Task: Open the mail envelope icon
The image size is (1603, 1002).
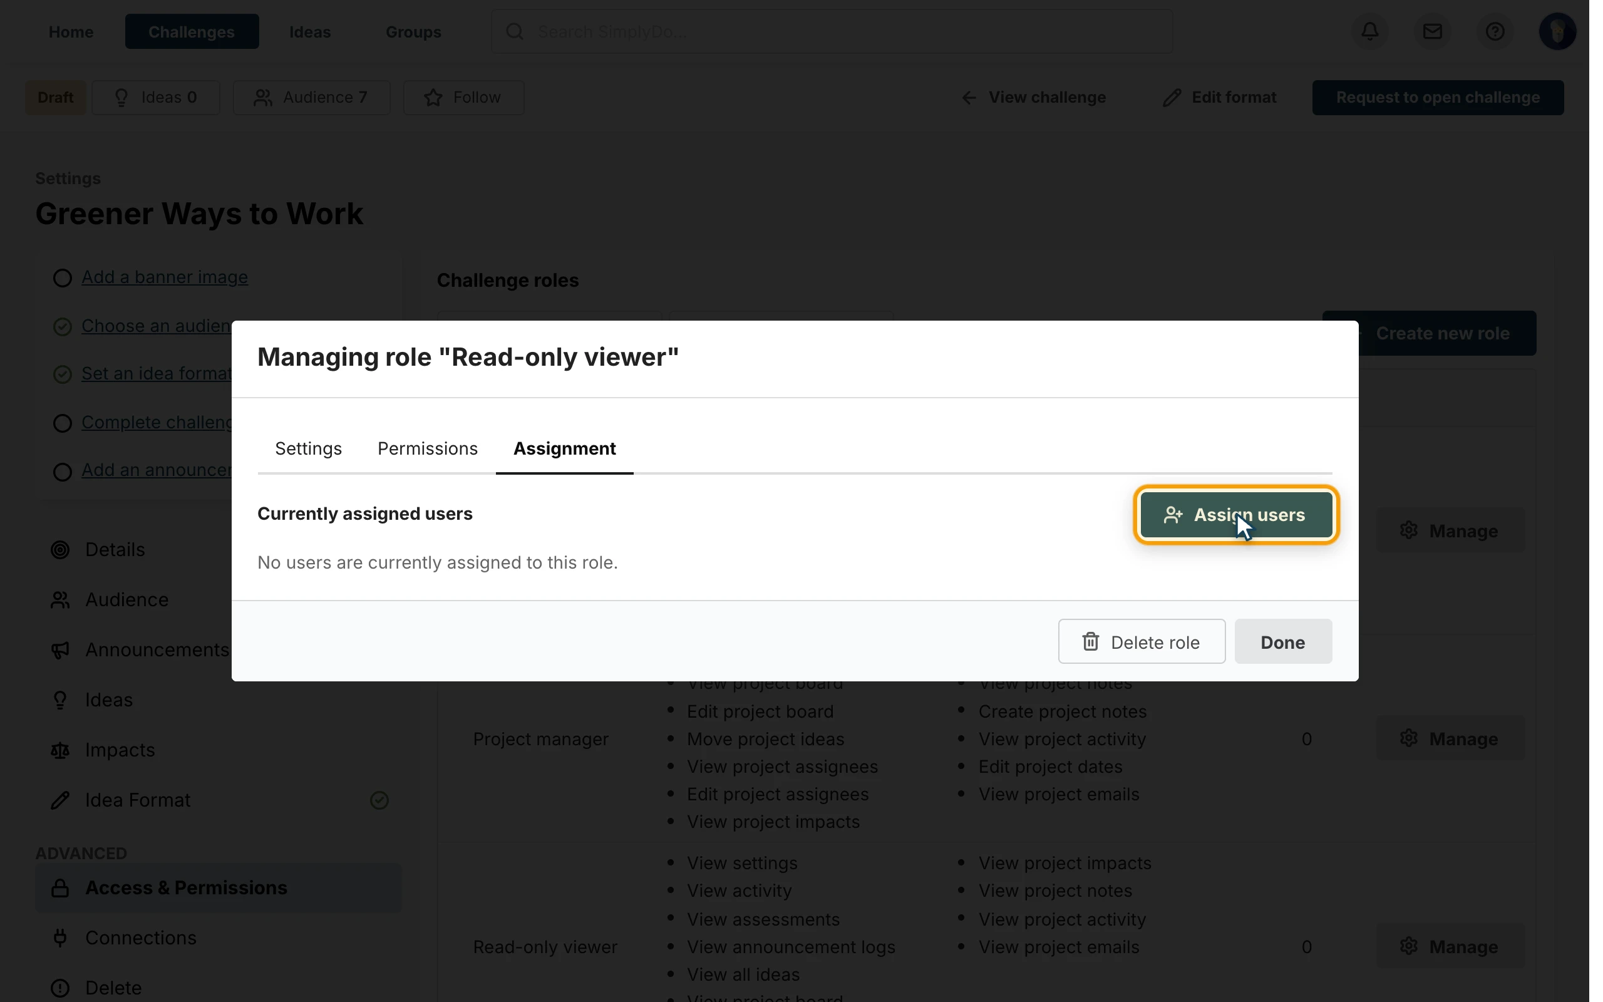Action: 1432,31
